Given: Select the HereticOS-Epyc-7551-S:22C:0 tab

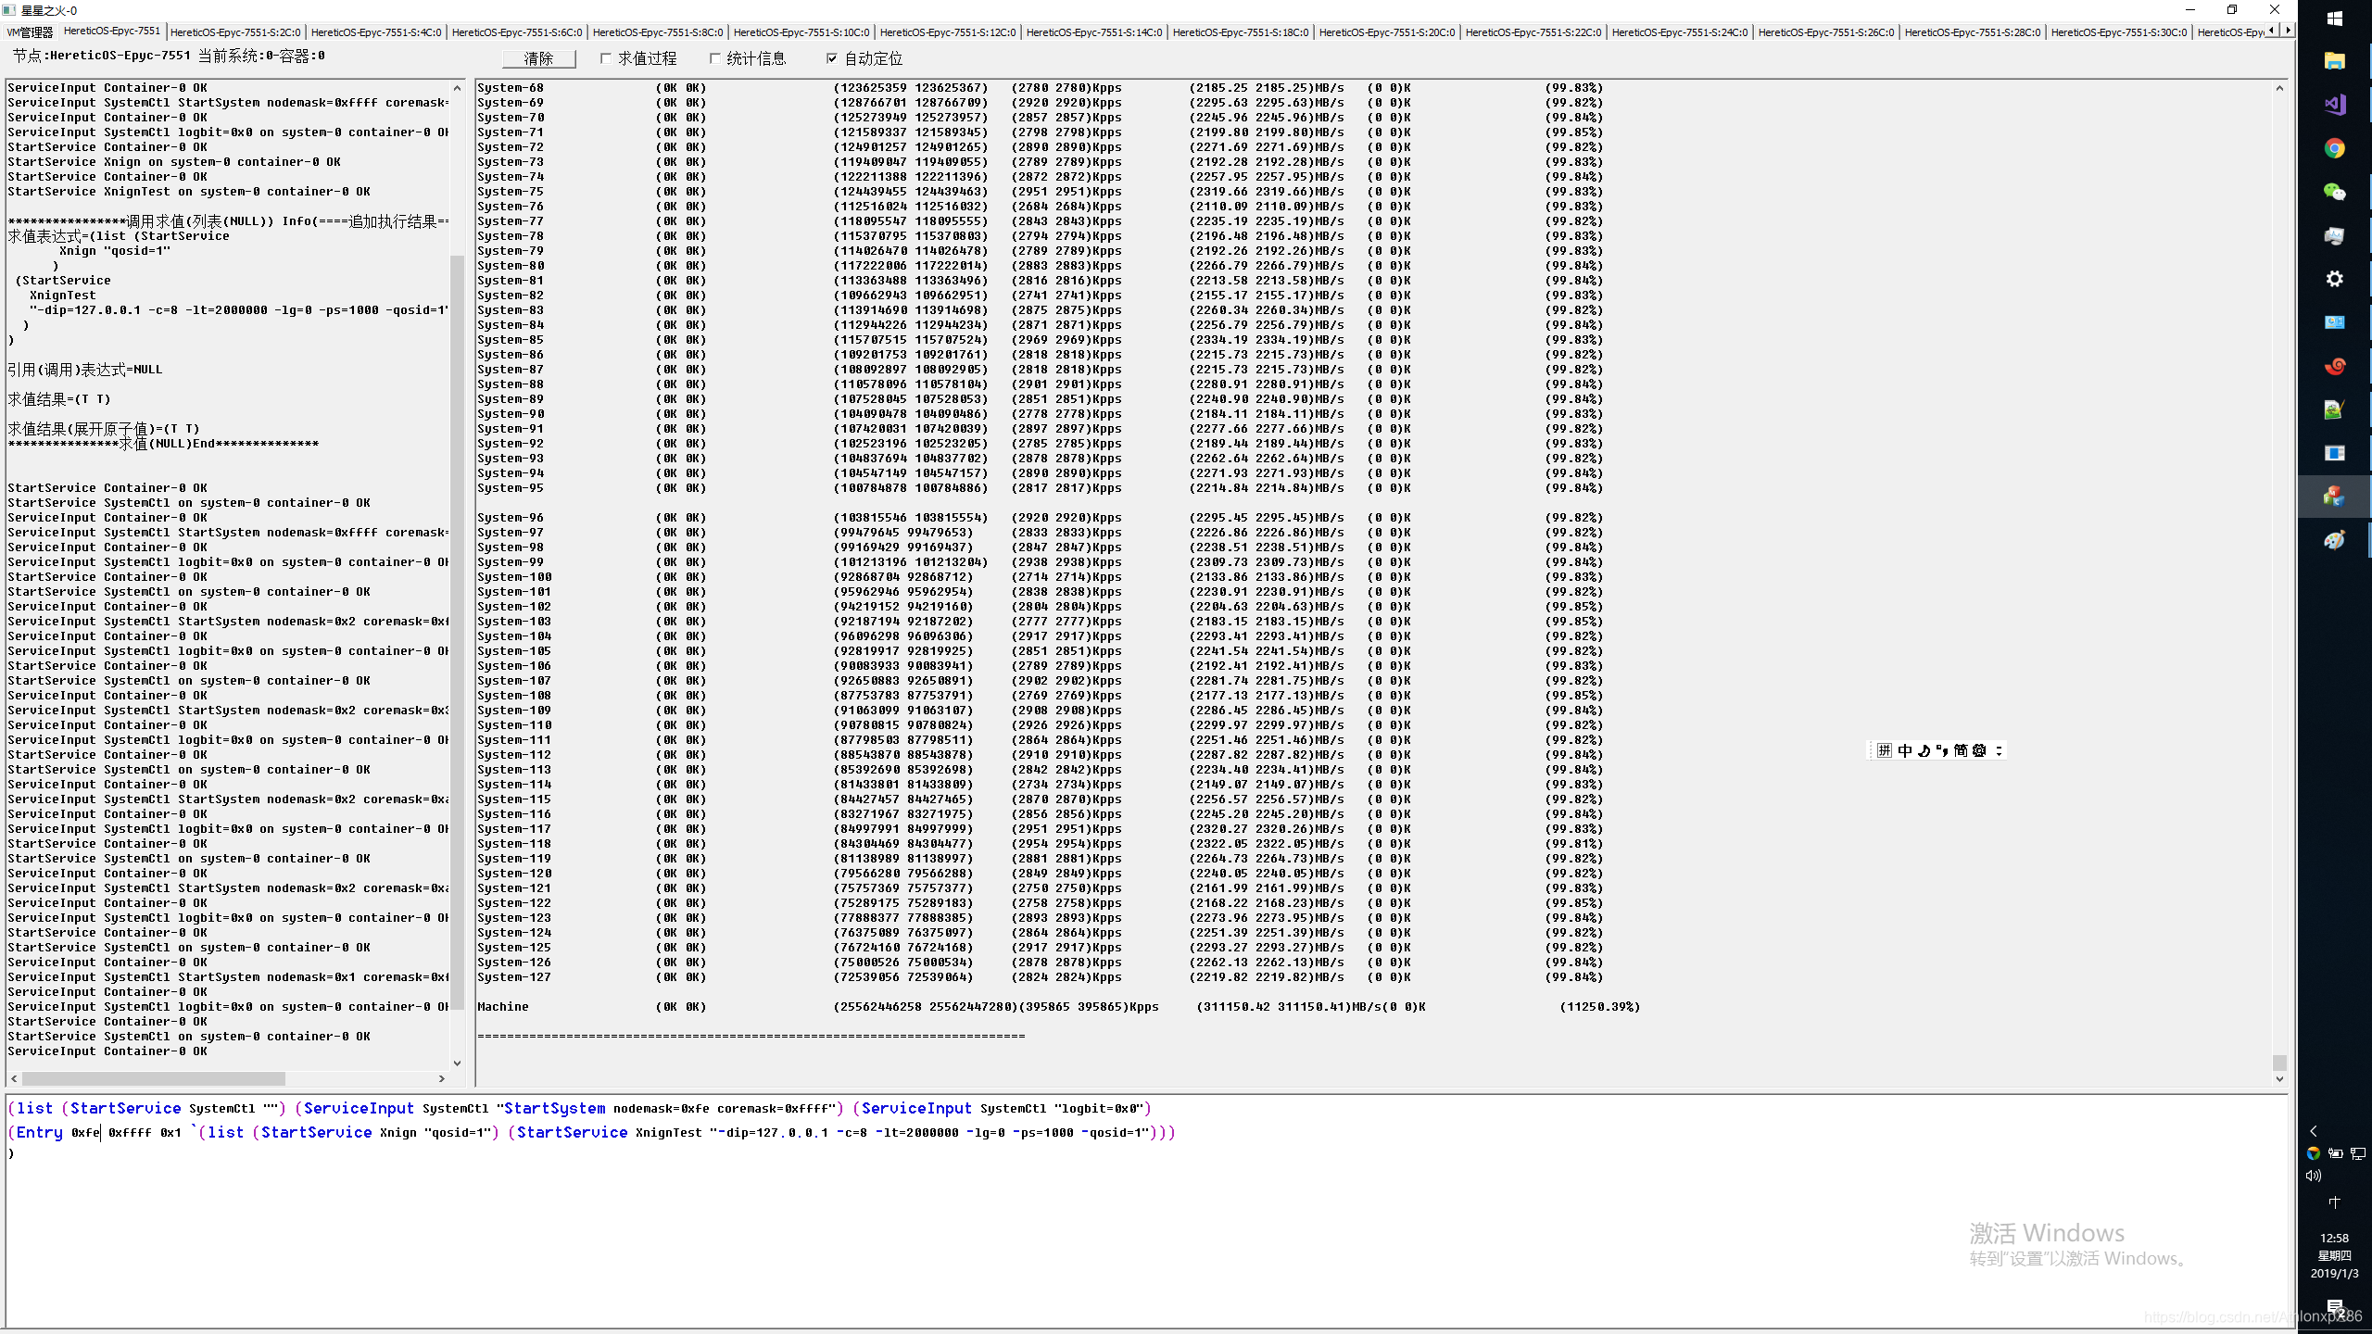Looking at the screenshot, I should (x=1533, y=32).
